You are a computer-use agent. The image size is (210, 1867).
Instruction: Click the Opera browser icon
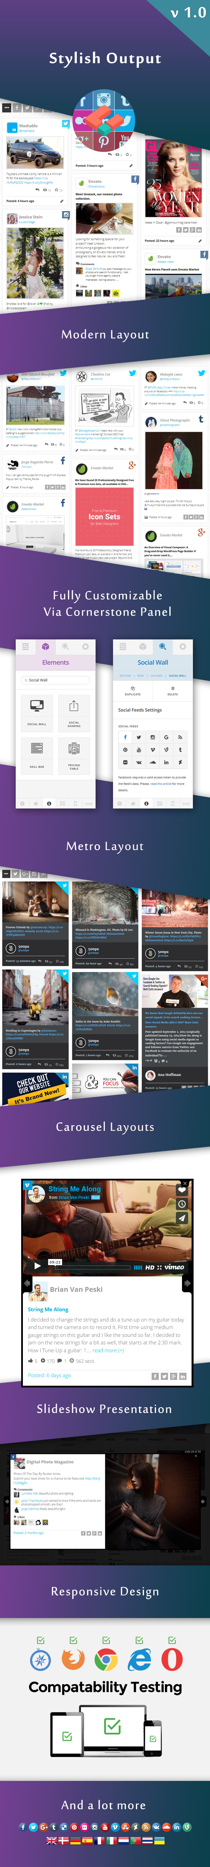(172, 1660)
